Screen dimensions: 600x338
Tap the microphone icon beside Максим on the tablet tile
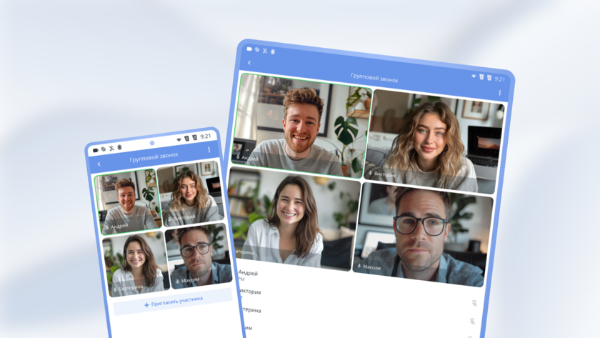[x=359, y=266]
